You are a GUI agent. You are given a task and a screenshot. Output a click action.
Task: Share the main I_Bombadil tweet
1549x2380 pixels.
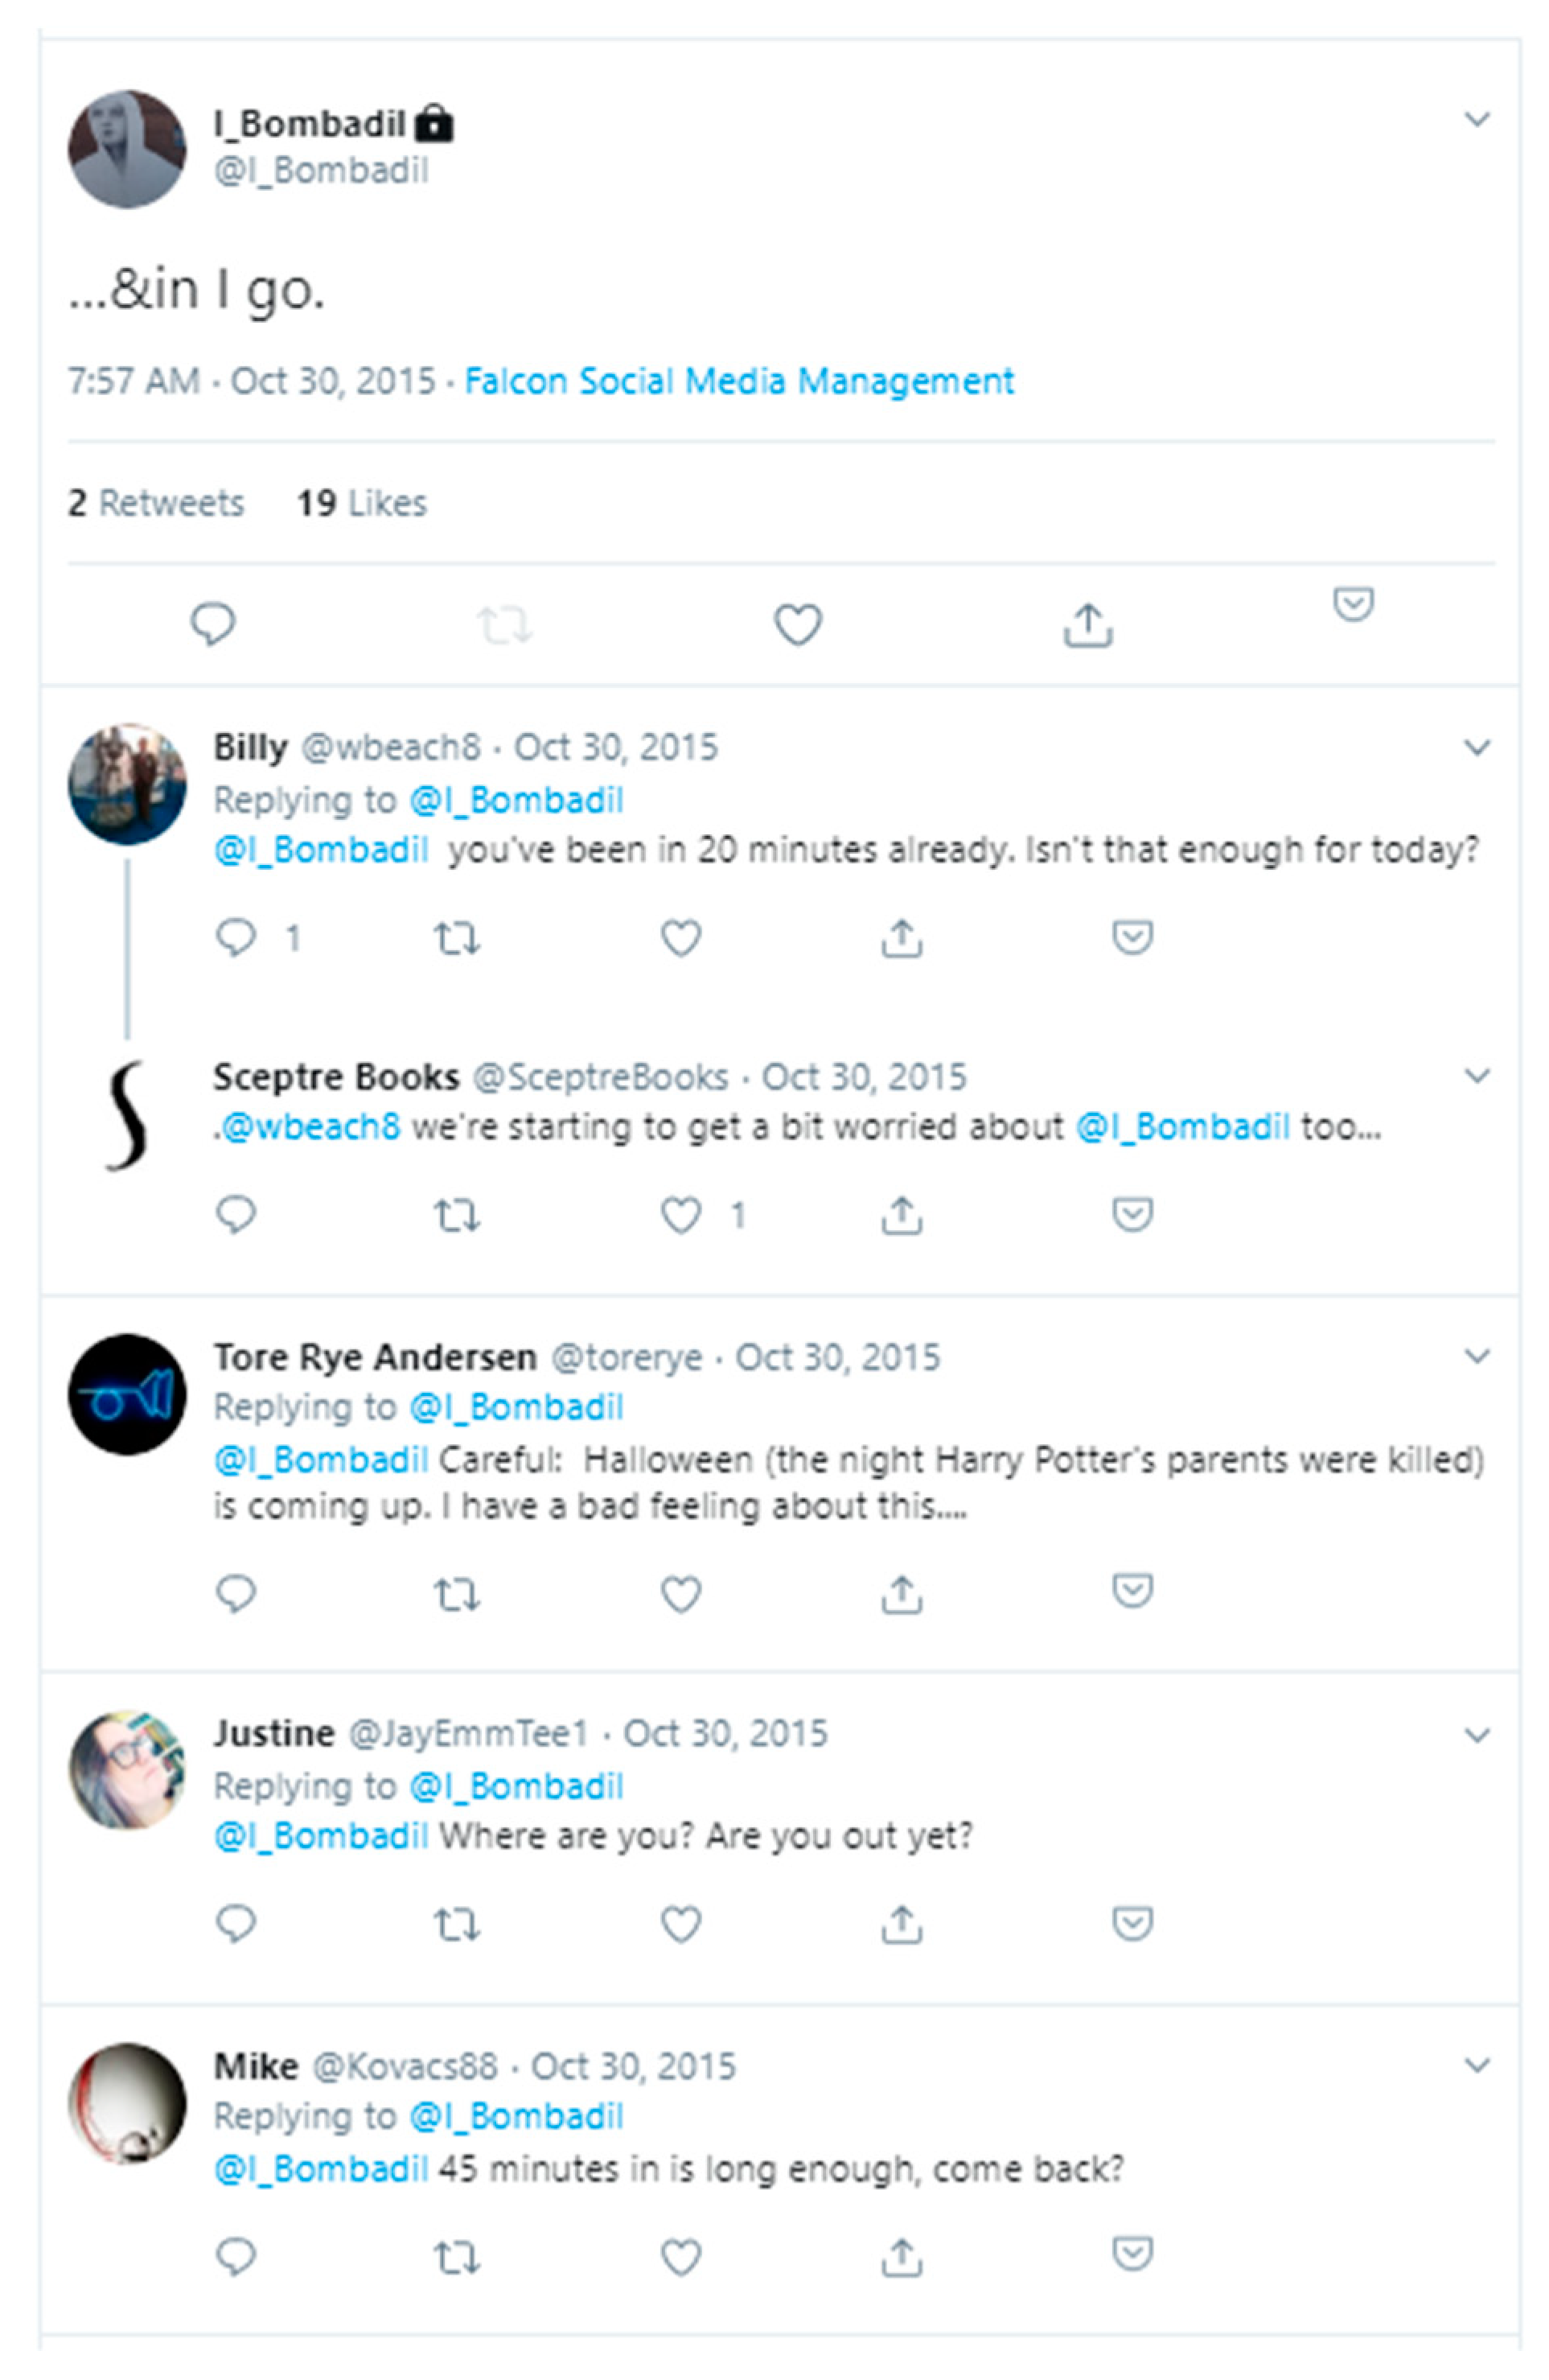pyautogui.click(x=1087, y=625)
